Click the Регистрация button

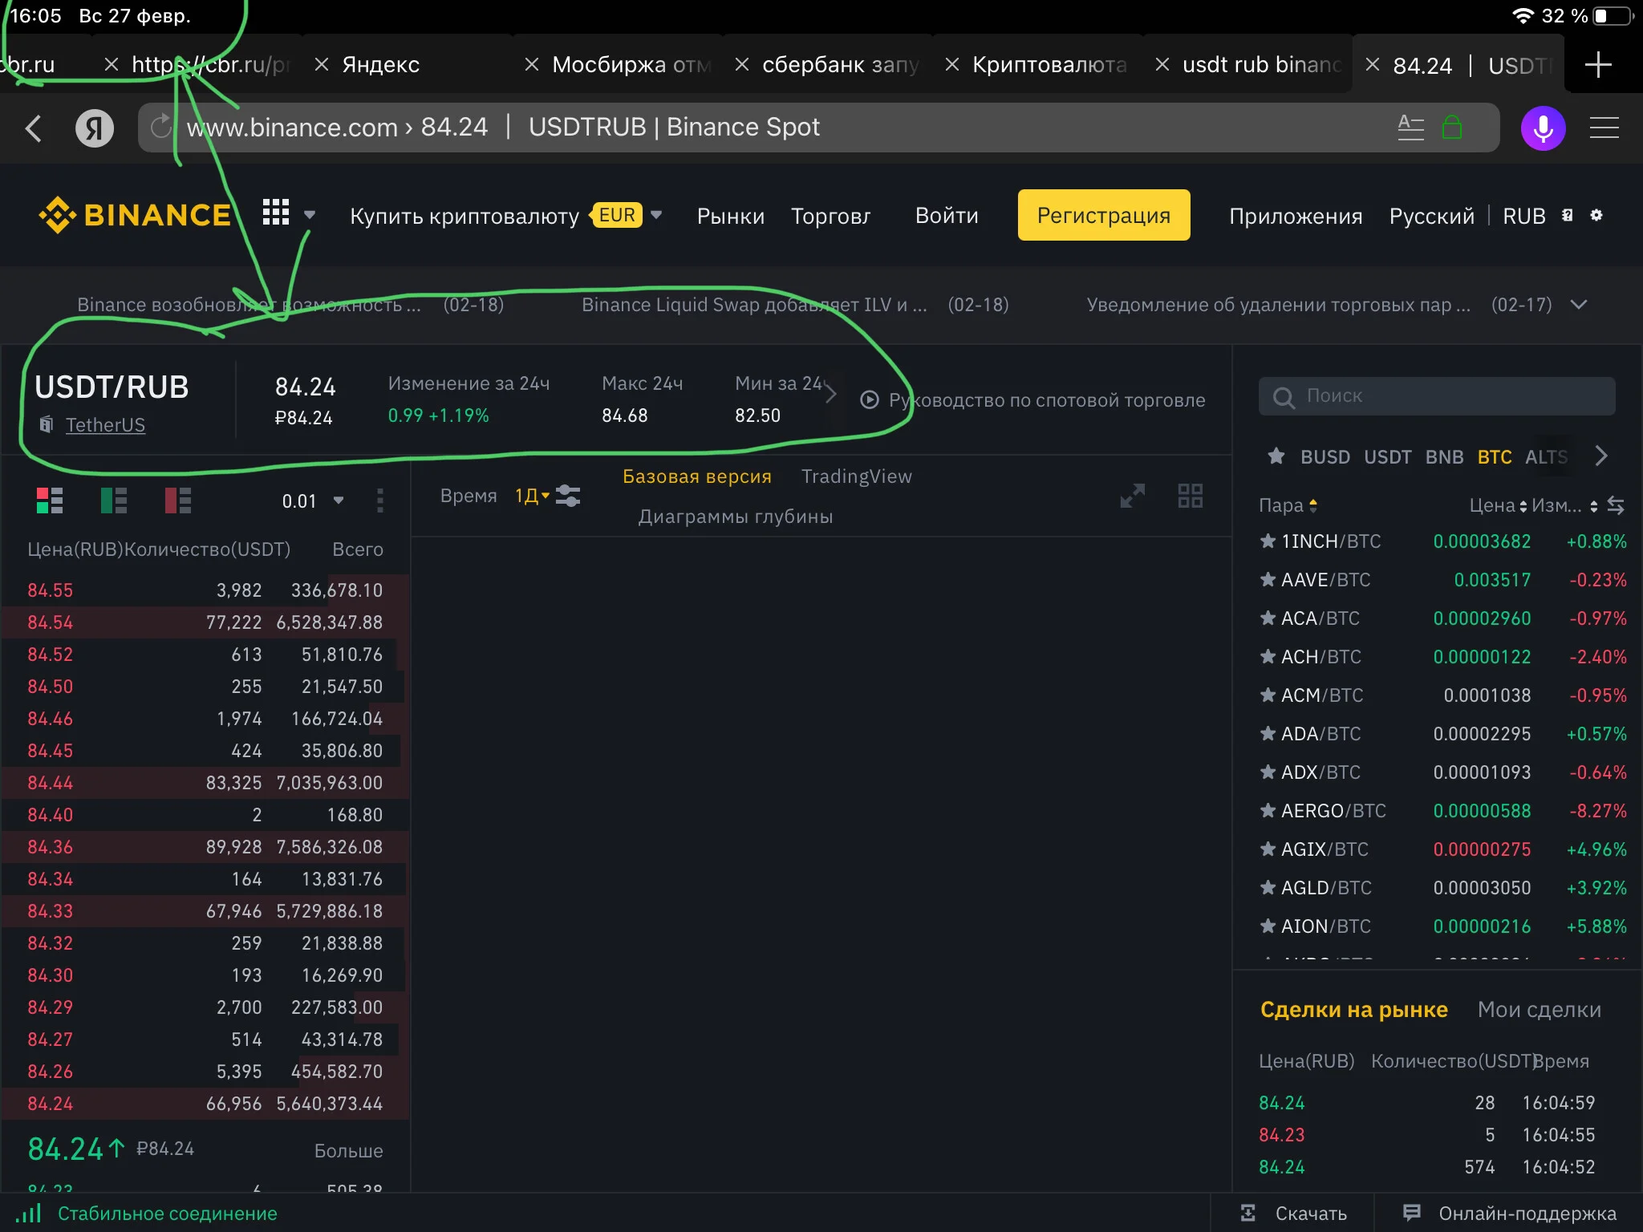point(1103,215)
